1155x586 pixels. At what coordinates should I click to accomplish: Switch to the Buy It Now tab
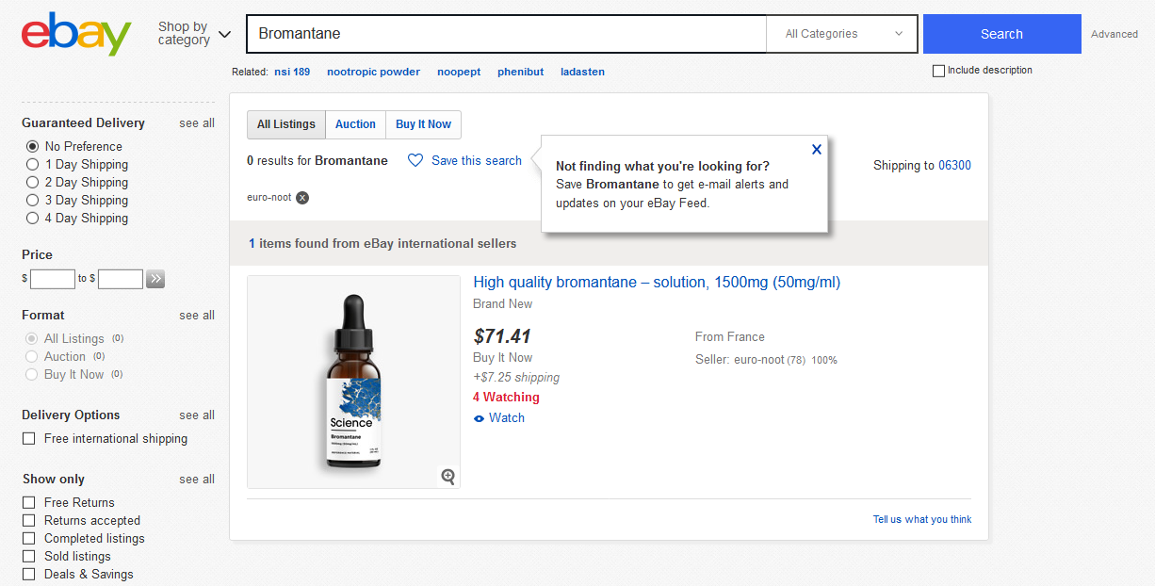point(423,124)
